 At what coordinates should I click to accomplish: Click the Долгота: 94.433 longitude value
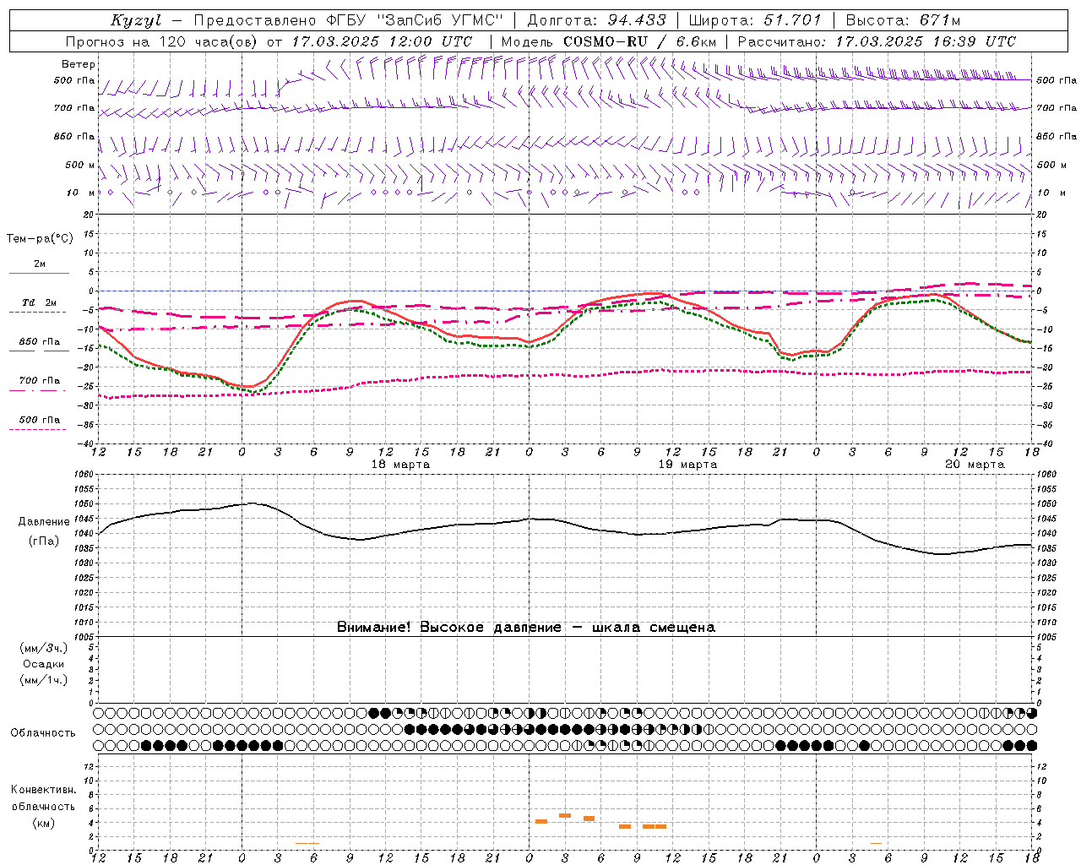tap(596, 20)
